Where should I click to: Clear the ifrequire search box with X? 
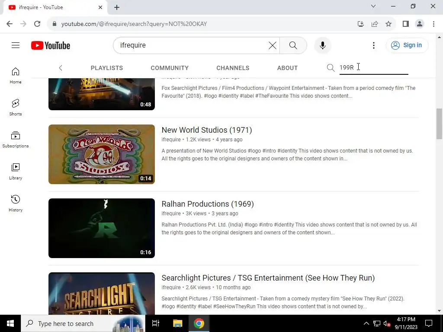click(273, 45)
